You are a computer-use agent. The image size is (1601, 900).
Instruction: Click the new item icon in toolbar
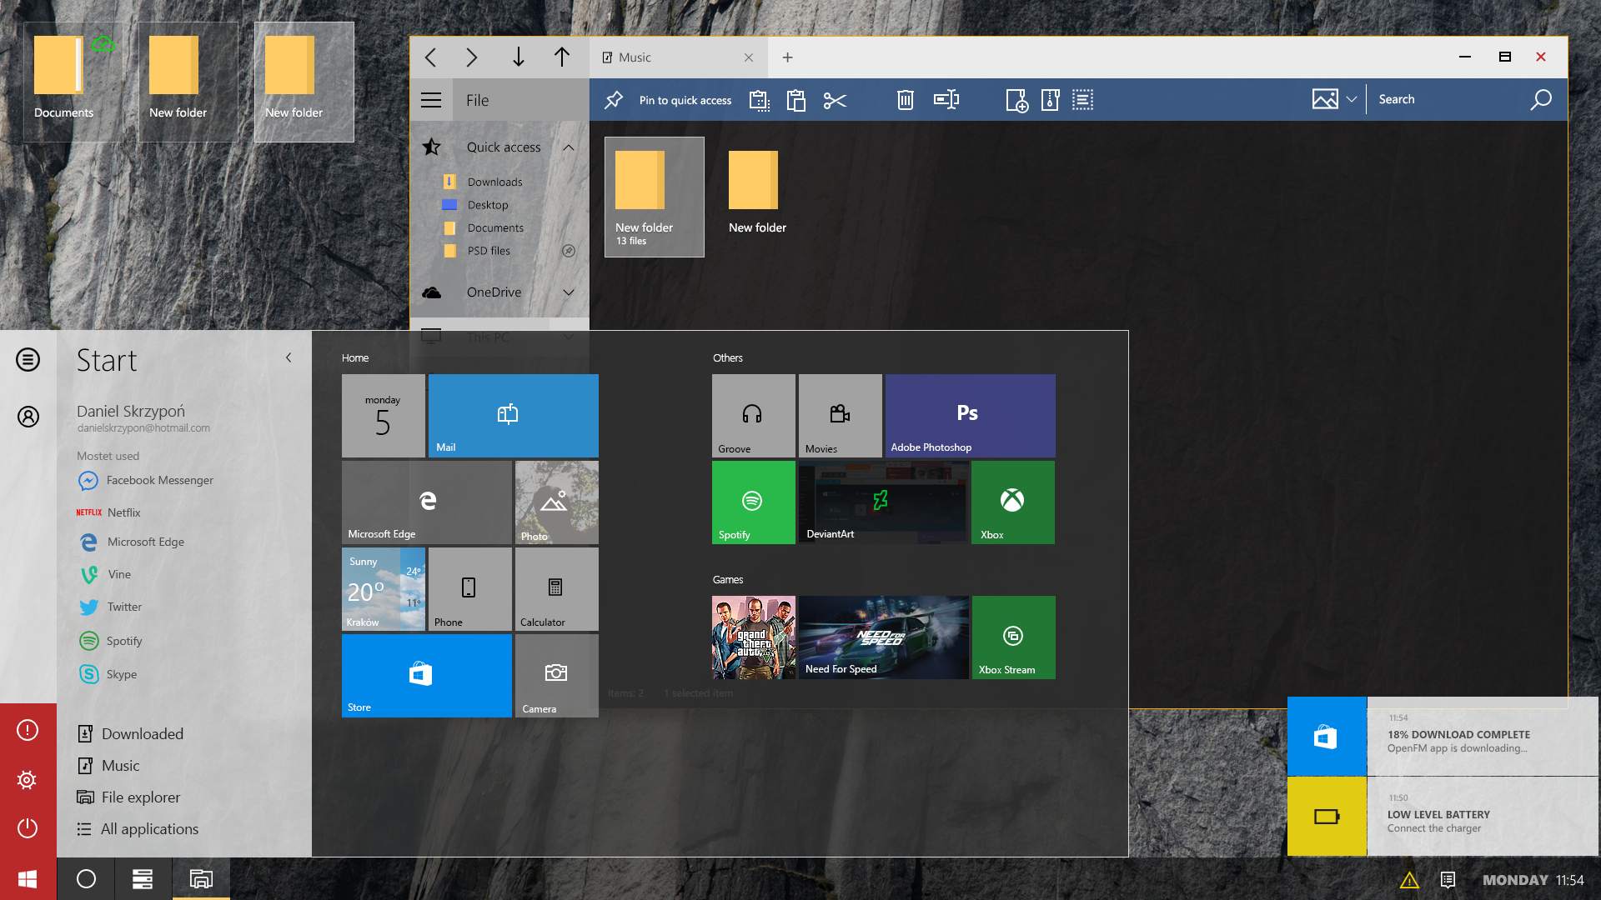1017,100
